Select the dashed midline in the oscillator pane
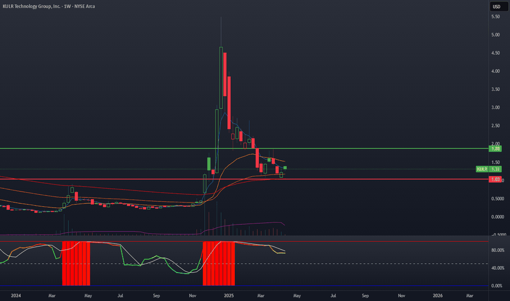This screenshot has height=301, width=510. 244,264
